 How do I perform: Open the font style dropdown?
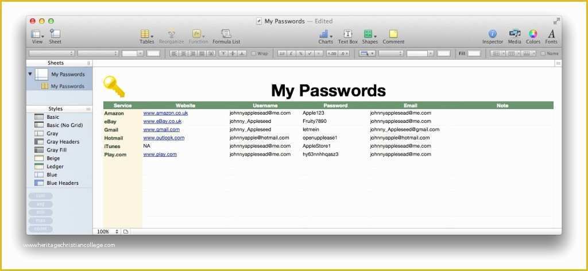(98, 53)
